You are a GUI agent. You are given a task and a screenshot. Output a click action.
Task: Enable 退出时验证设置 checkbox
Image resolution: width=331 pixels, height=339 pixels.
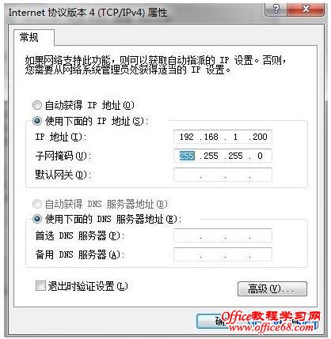tap(40, 286)
